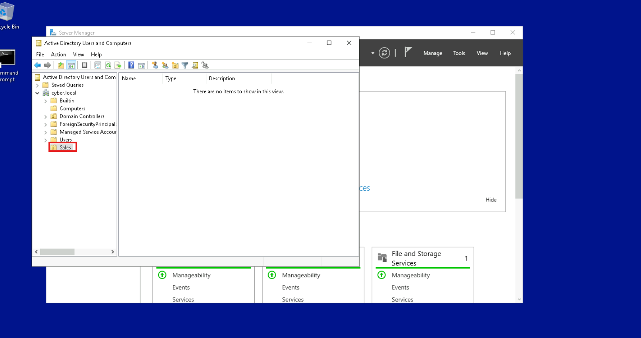The image size is (641, 338).
Task: Click tree pane scroll left arrow
Action: coord(36,252)
